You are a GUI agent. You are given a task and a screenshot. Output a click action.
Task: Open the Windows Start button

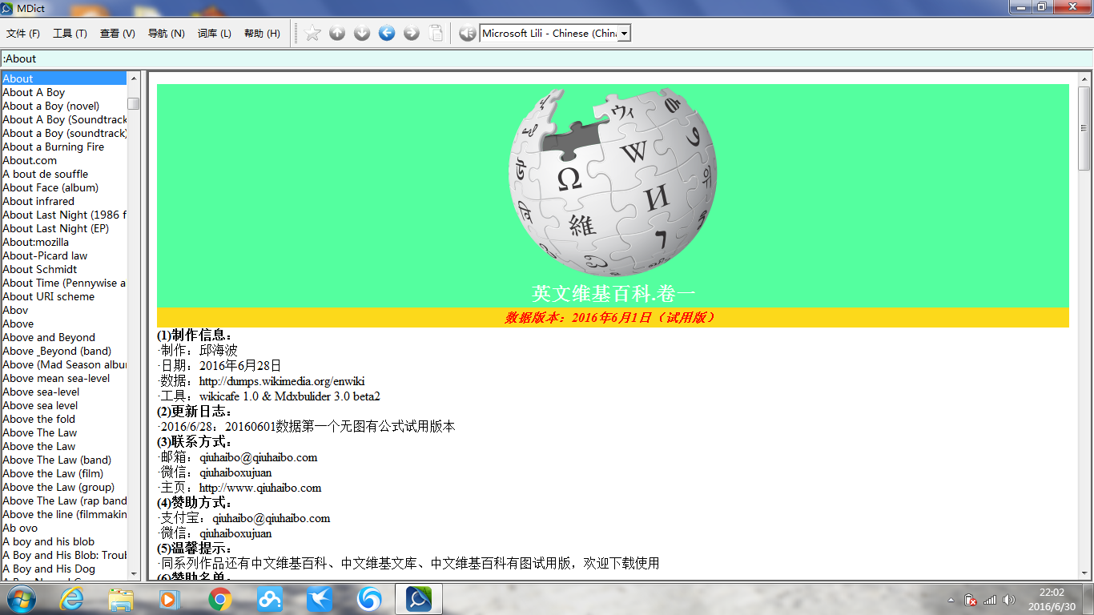[20, 599]
